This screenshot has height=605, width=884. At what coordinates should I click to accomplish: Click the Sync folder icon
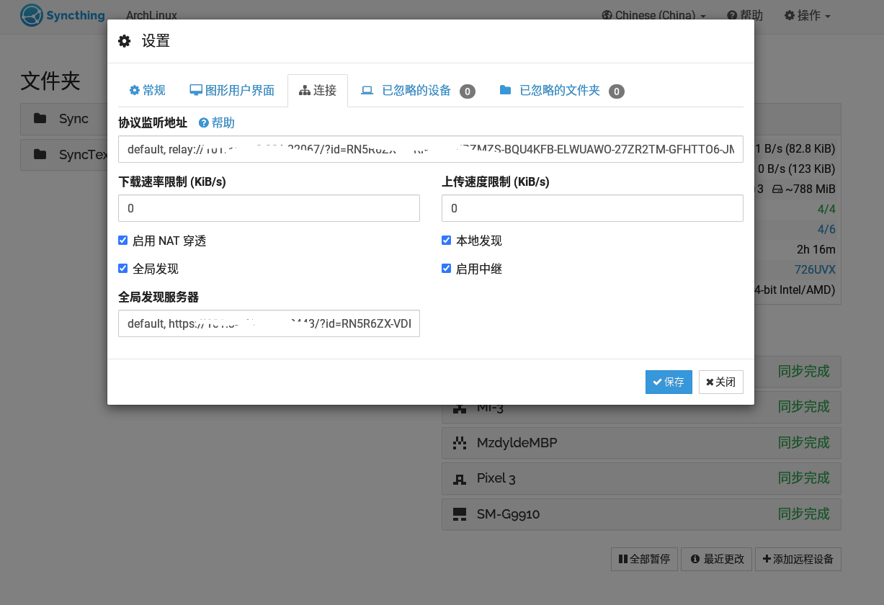40,119
